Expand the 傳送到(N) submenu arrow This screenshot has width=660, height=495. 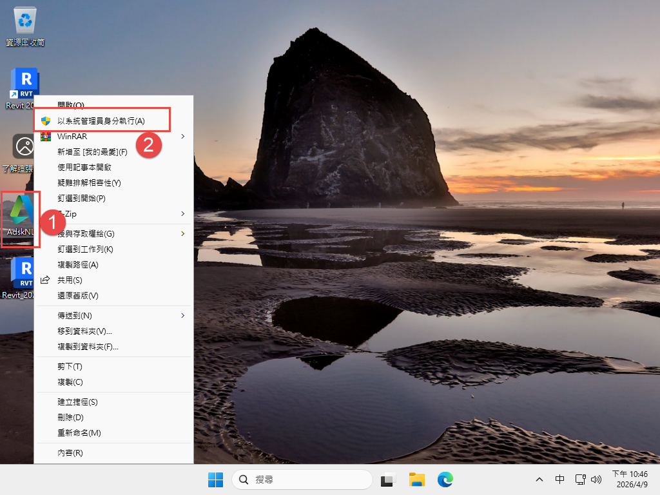182,315
